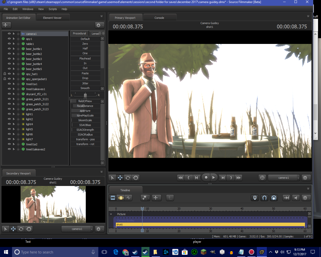321x257 pixels.
Task: Switch to the Clip Editor in Timeline
Action: click(113, 198)
